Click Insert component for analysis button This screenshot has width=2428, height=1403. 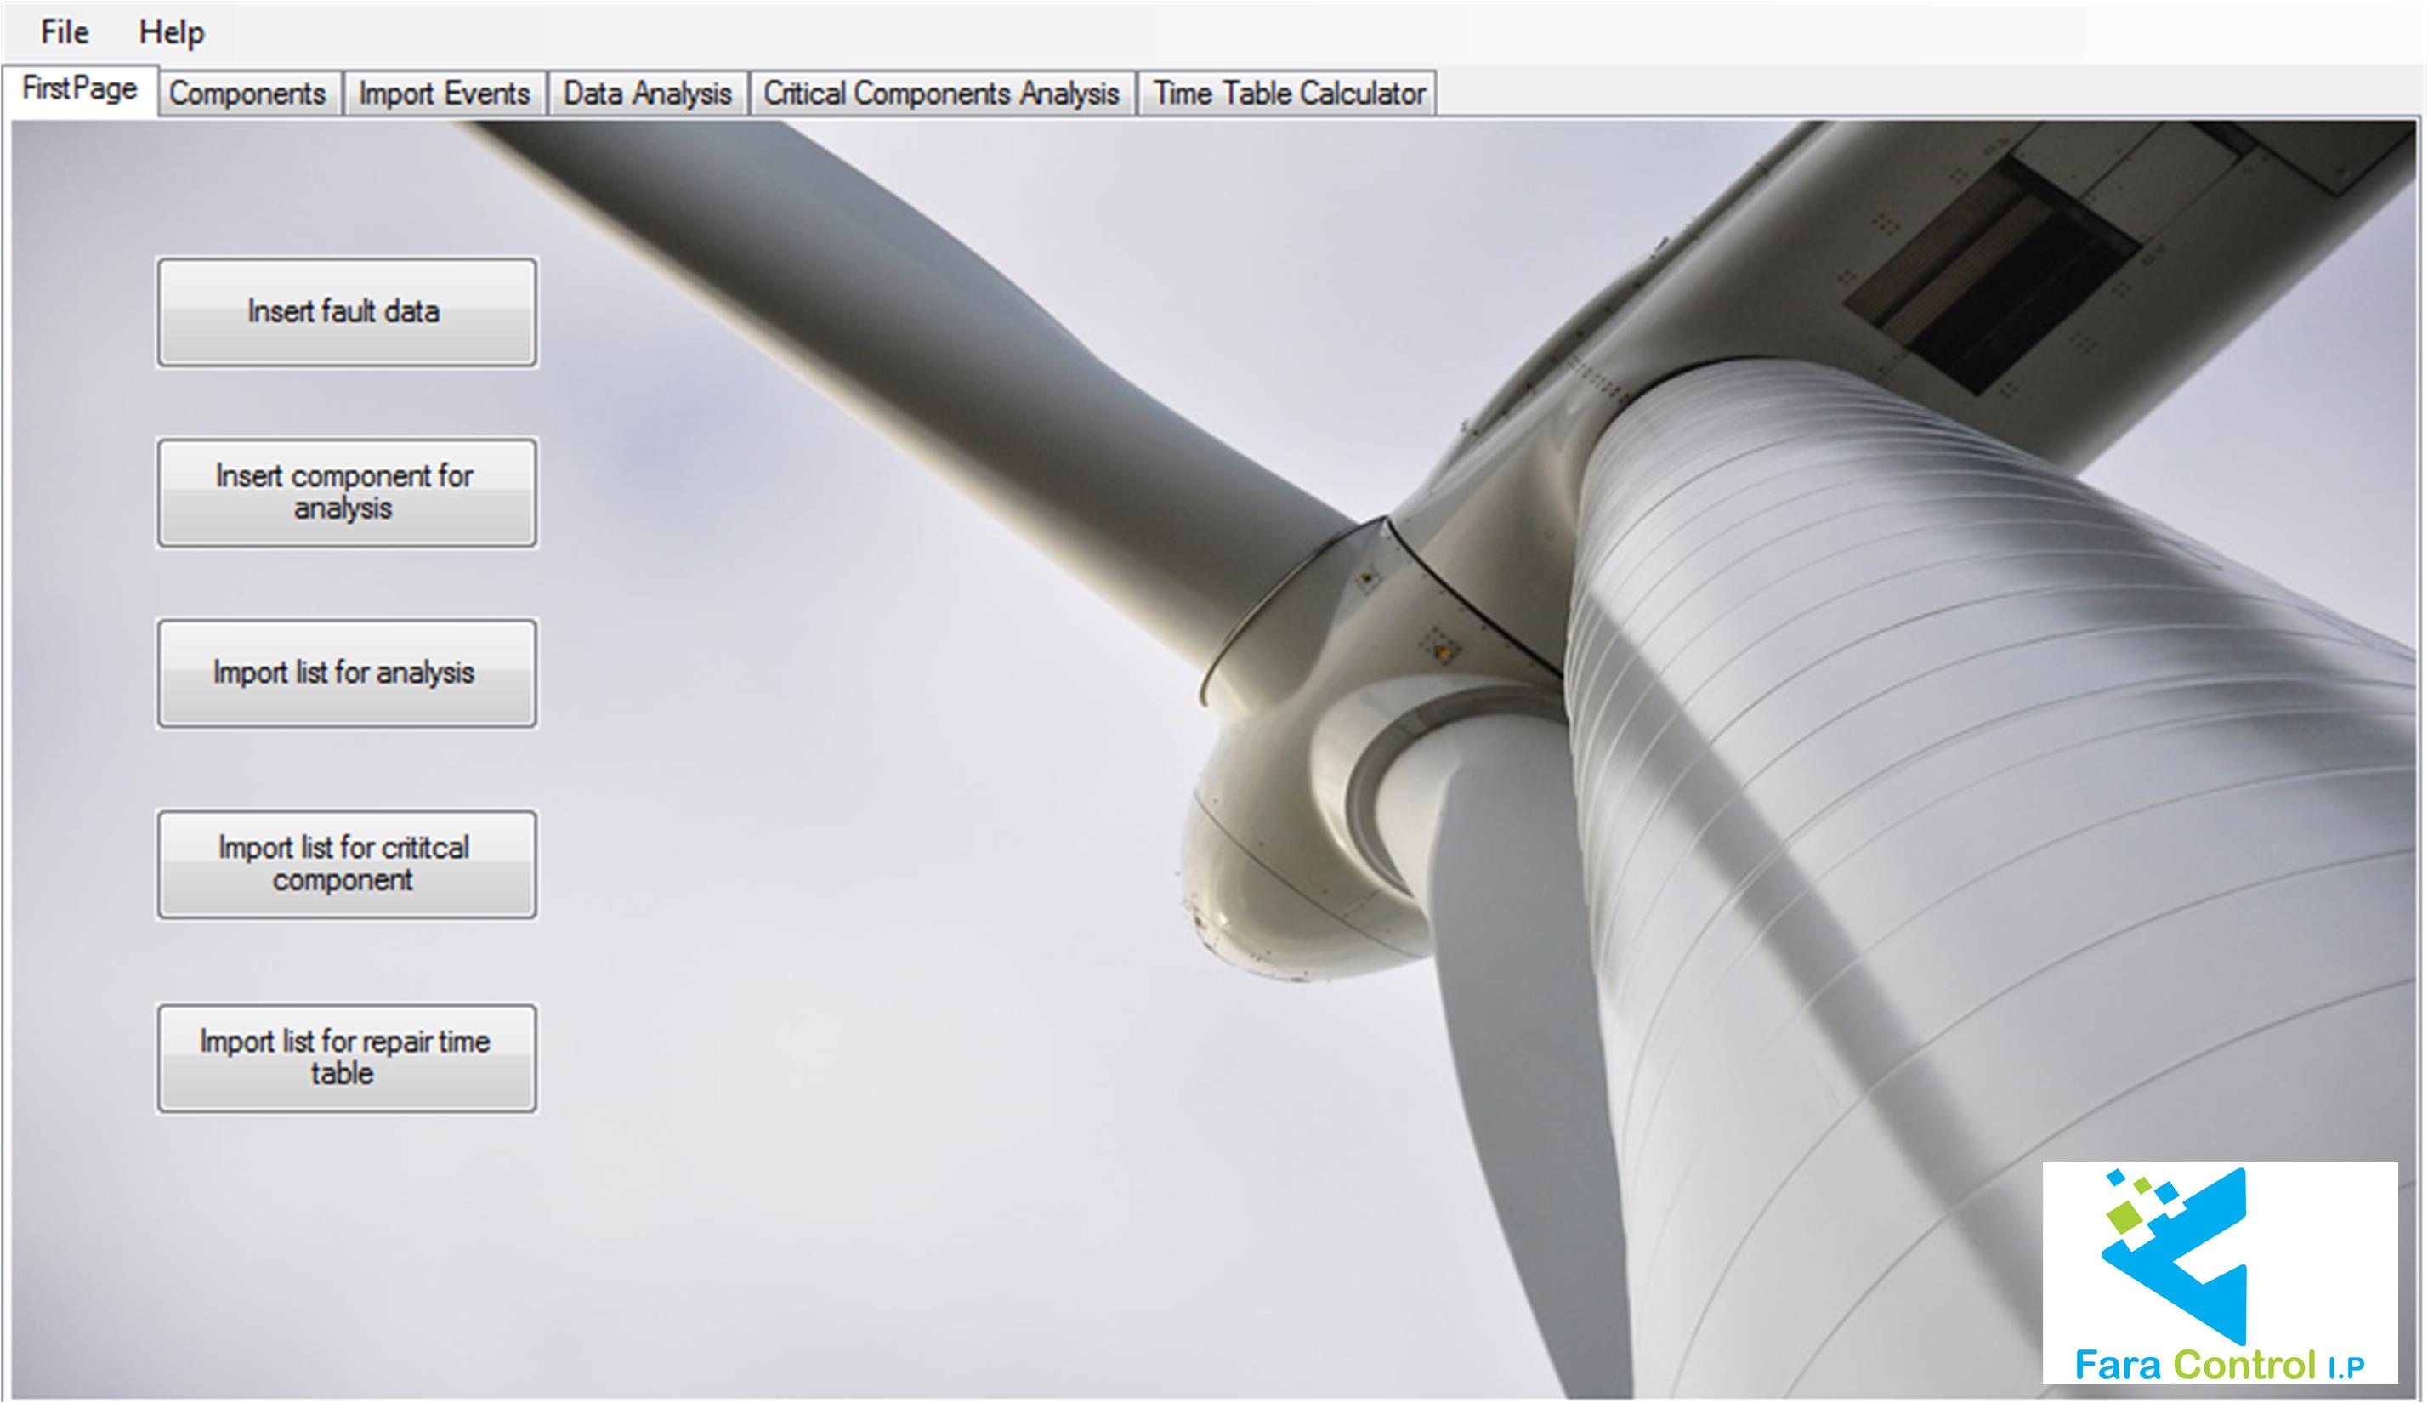(347, 492)
